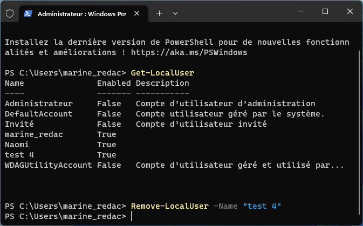Click the vertical scrollbar of the terminal
Screen dimensions: 363x226
[x=360, y=129]
